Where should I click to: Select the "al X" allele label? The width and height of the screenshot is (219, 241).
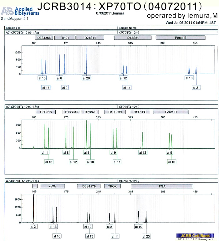34,226
